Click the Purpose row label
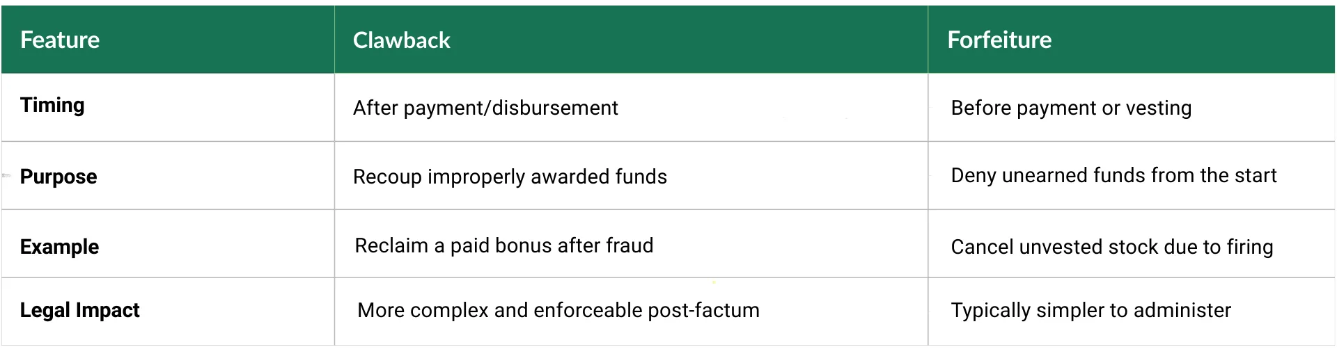Screen dimensions: 1337x356 [x=58, y=177]
